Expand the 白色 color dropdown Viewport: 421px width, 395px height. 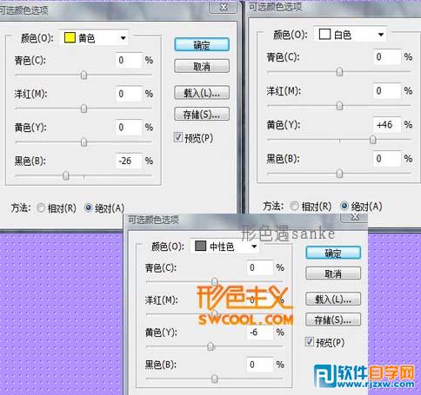click(381, 35)
